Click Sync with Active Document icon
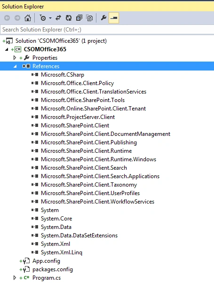 58,18
